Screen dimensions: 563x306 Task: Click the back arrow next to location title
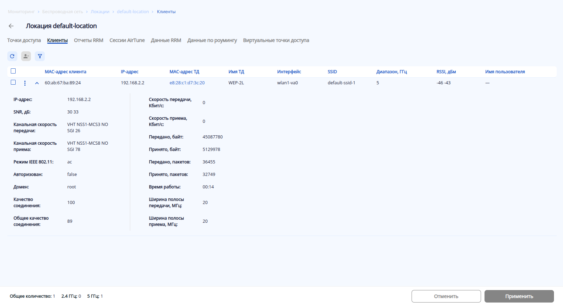(x=11, y=26)
